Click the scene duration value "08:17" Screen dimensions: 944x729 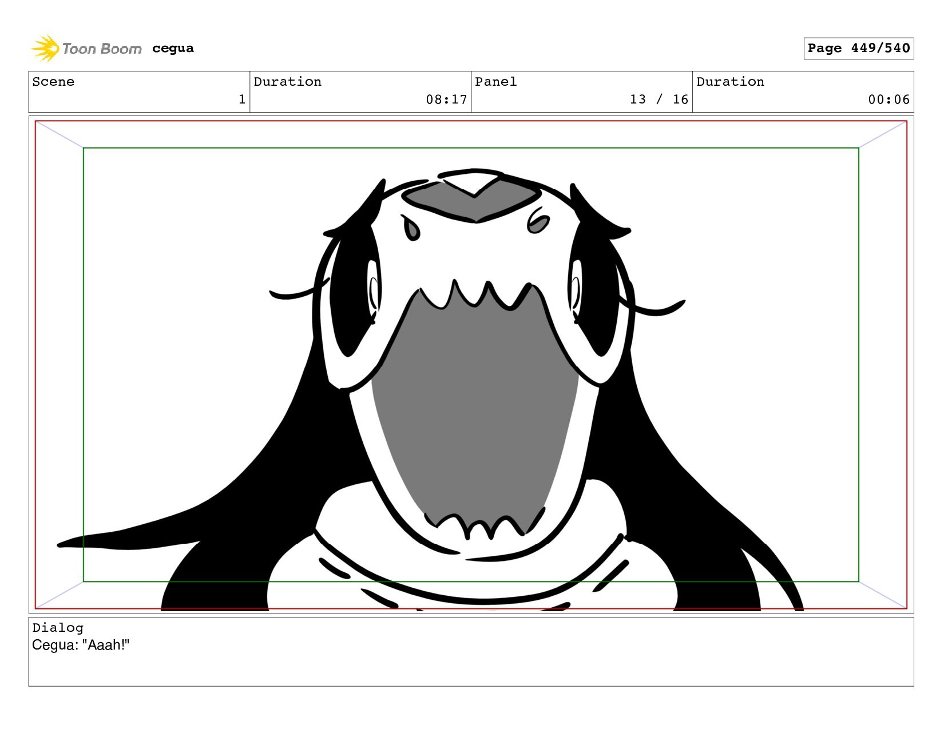[446, 99]
